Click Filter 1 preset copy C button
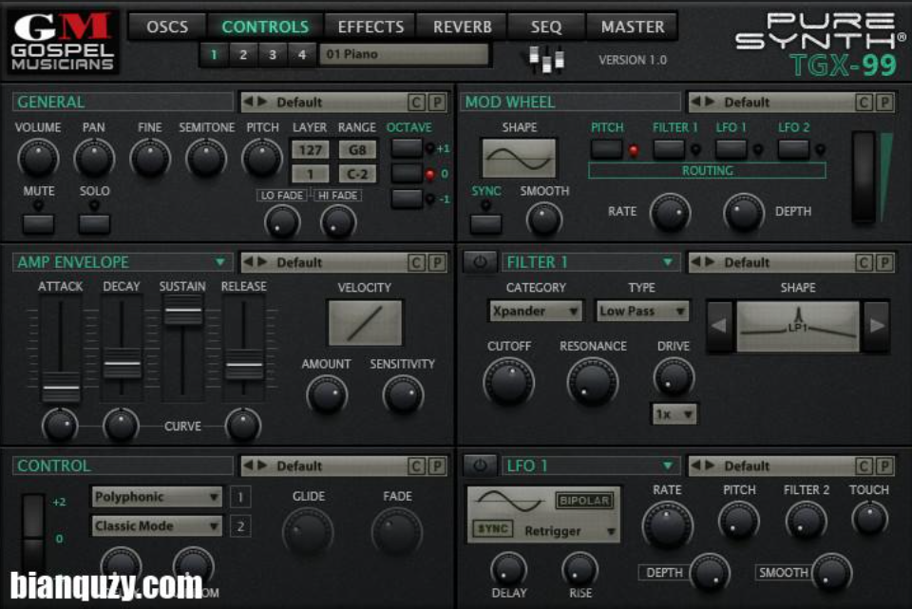Screen dimensions: 912x609 pyautogui.click(x=864, y=263)
